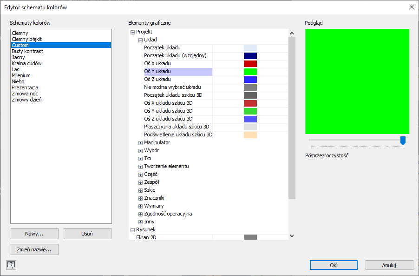Select the Ciemny color scheme
419x276 pixels.
pyautogui.click(x=61, y=33)
